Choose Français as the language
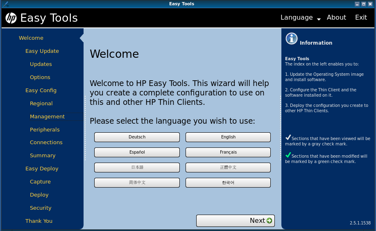 coord(228,152)
